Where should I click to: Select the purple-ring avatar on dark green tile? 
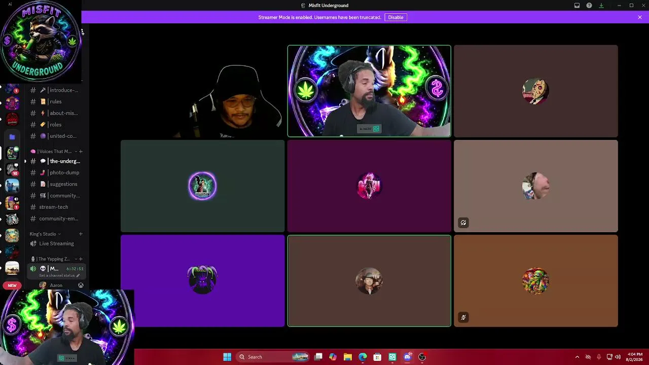click(x=202, y=186)
